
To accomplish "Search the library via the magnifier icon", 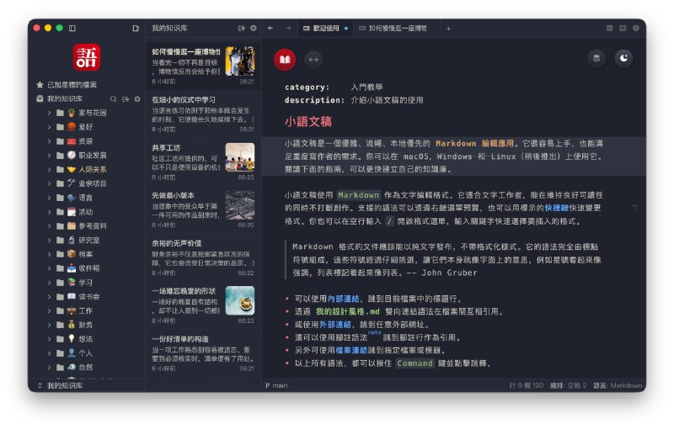I will [x=113, y=99].
